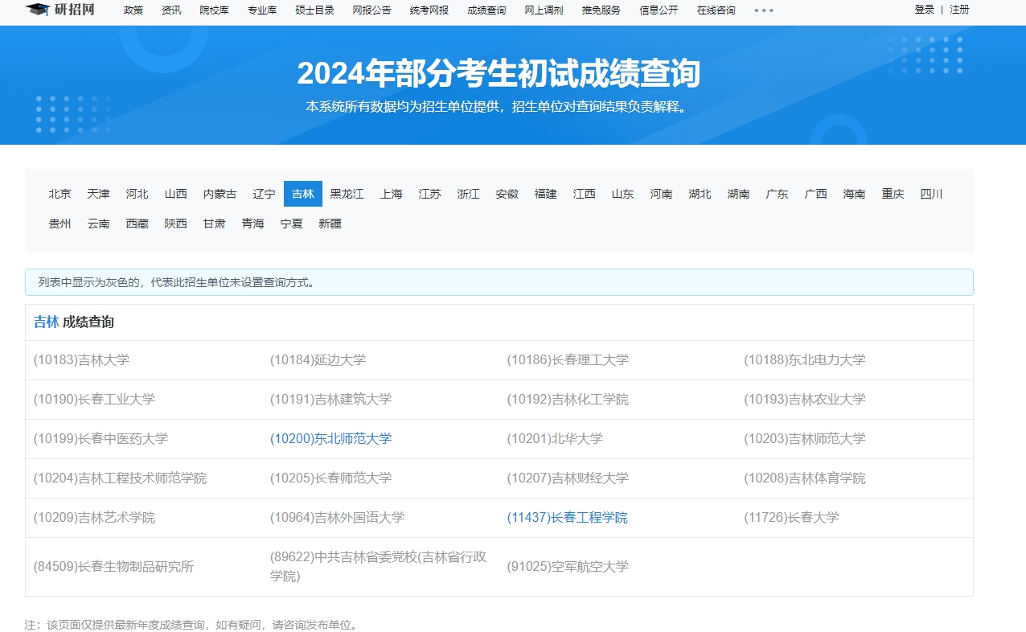Choose the 浙江 province tab

point(469,194)
